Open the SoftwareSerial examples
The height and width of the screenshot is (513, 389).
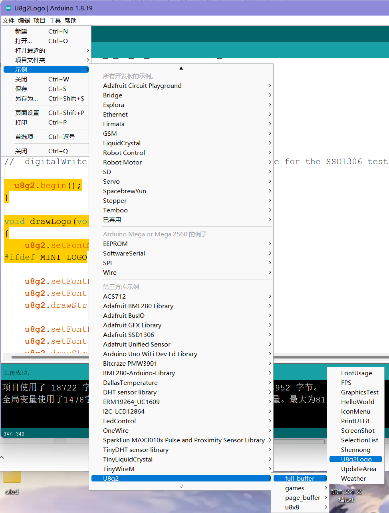(x=181, y=253)
